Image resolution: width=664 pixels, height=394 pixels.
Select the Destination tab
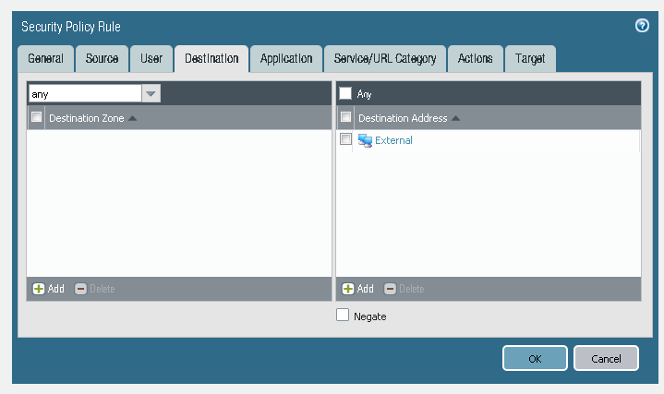(211, 58)
